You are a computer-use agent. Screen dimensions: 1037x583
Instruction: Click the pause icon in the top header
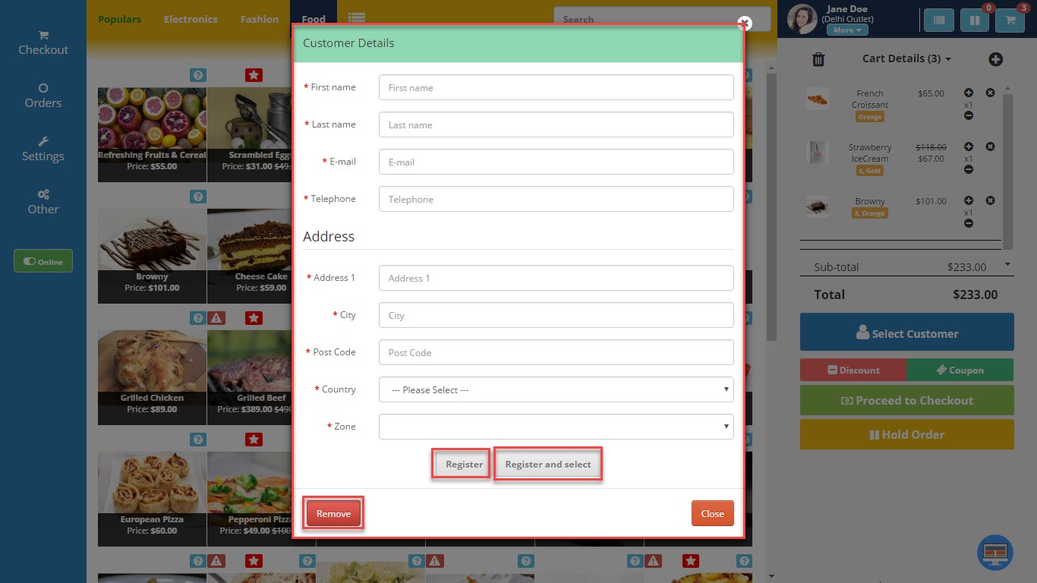pyautogui.click(x=974, y=20)
